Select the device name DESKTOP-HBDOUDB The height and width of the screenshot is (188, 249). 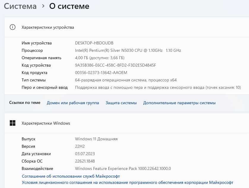[x=94, y=43]
